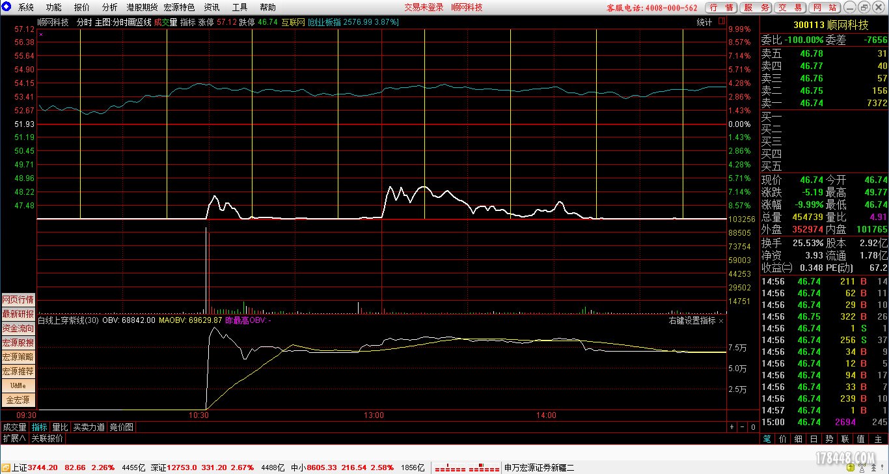Click the plus zoom button below chart

(x=732, y=427)
